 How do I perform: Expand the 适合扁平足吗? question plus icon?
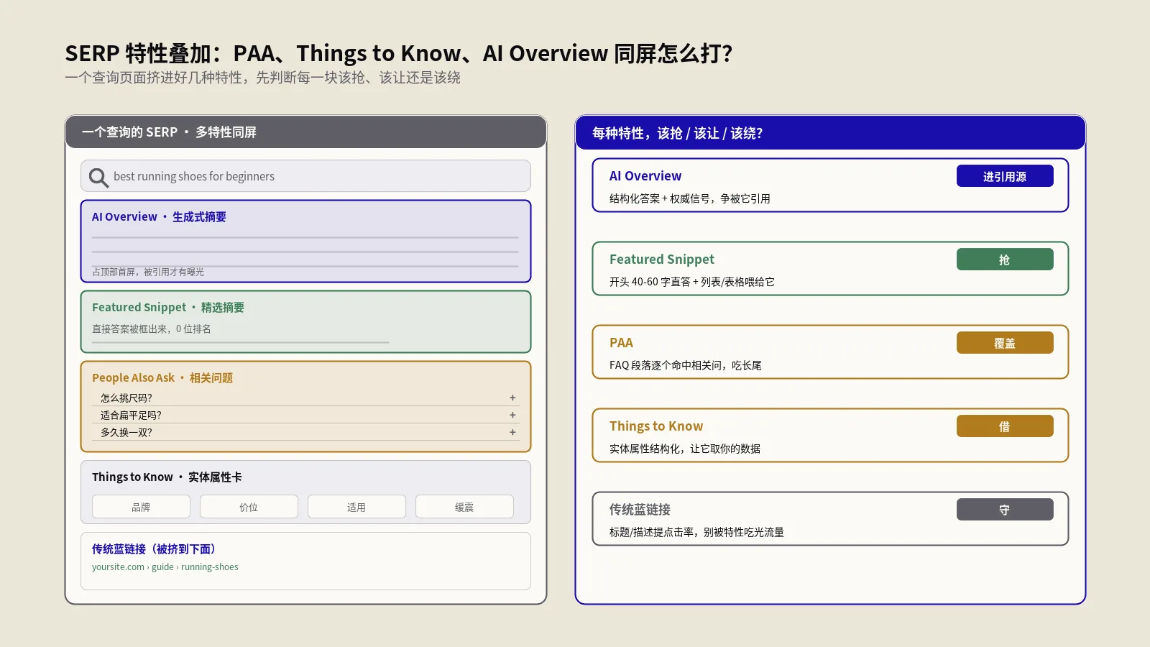tap(512, 415)
